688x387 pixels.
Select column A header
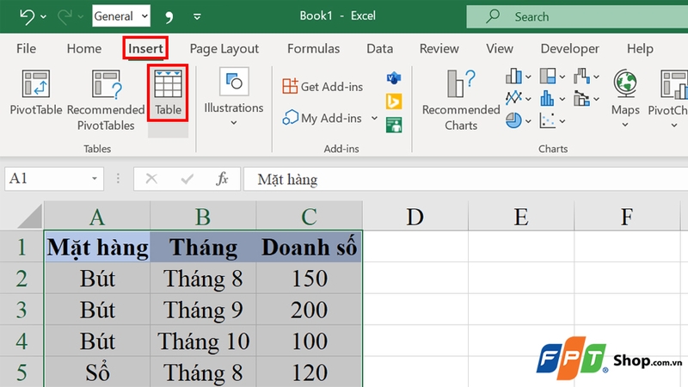[x=97, y=217]
